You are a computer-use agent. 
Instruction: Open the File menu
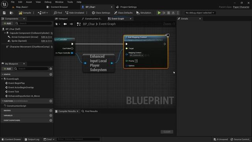tap(13, 2)
